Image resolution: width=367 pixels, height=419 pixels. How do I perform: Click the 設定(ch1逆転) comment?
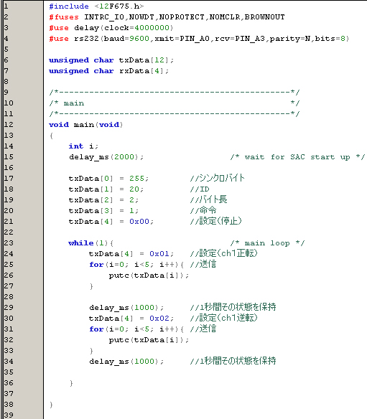point(223,318)
